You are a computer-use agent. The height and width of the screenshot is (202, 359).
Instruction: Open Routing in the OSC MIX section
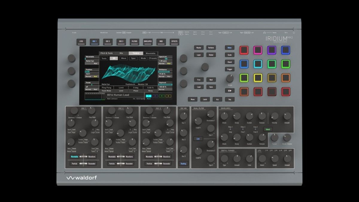[183, 164]
